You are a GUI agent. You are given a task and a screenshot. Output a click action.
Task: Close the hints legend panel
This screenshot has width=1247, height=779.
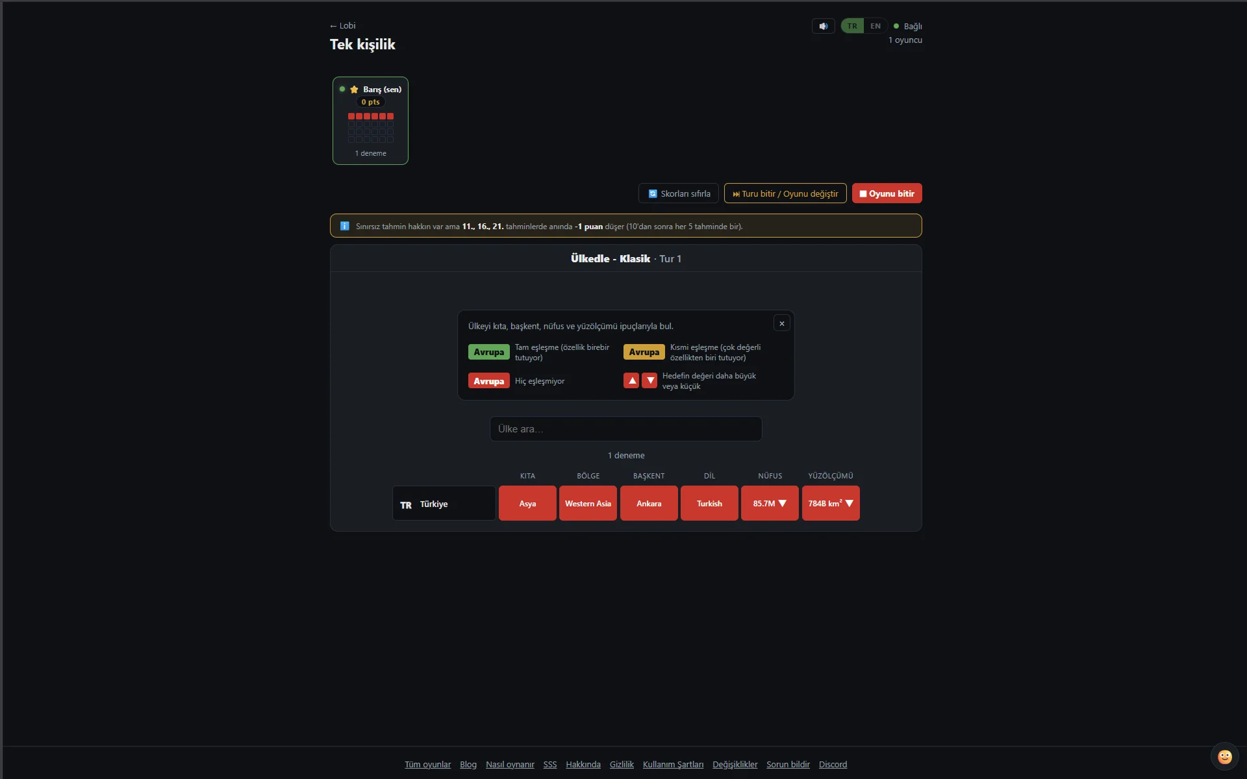(782, 323)
